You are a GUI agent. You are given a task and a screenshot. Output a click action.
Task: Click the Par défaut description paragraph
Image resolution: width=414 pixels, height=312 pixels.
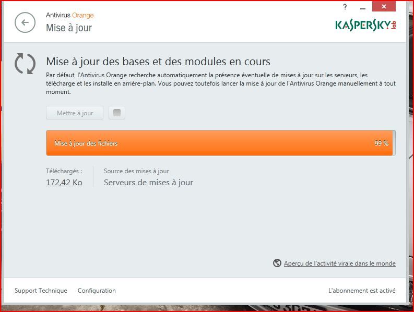pos(221,83)
